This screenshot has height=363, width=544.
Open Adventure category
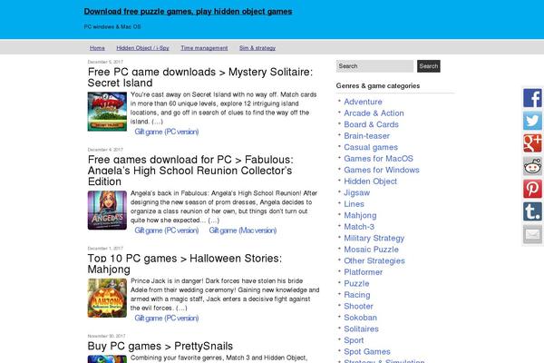pos(363,102)
